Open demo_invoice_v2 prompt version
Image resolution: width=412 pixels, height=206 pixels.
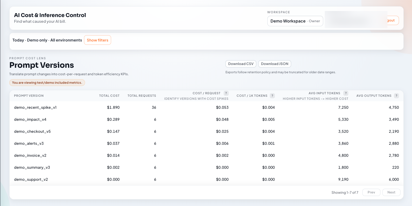click(x=30, y=155)
